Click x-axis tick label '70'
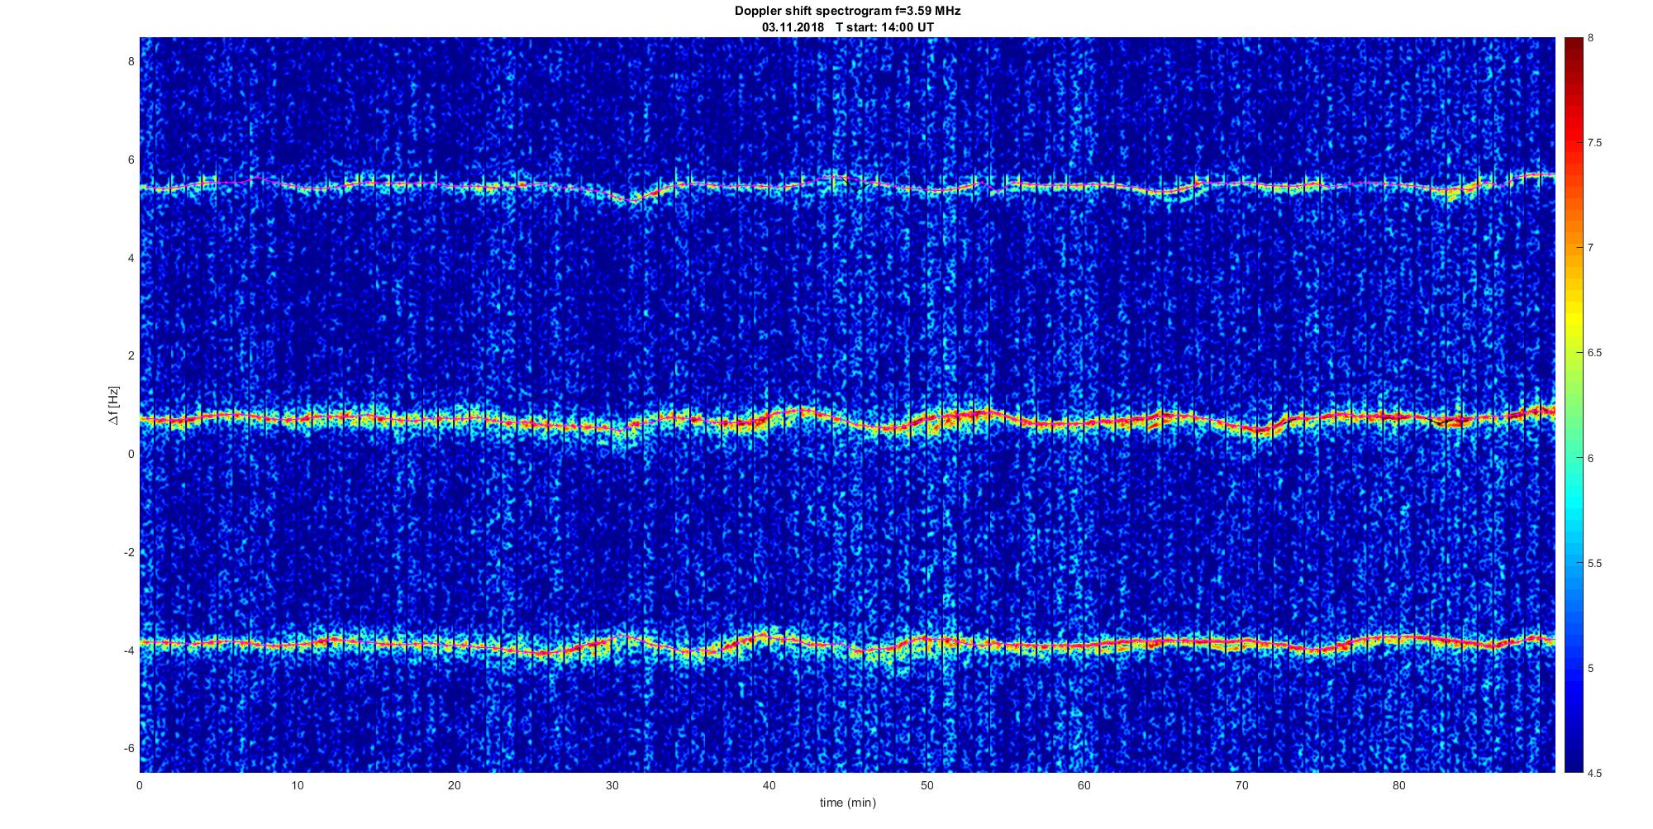 [1242, 785]
